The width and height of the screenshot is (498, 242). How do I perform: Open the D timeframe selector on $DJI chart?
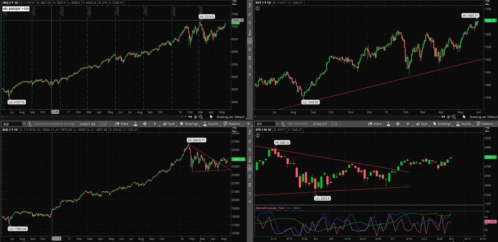pyautogui.click(x=155, y=124)
